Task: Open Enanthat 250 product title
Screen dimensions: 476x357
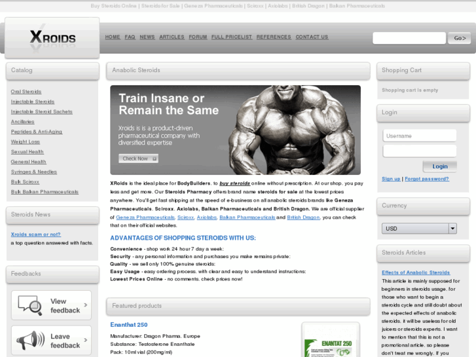Action: [x=129, y=325]
